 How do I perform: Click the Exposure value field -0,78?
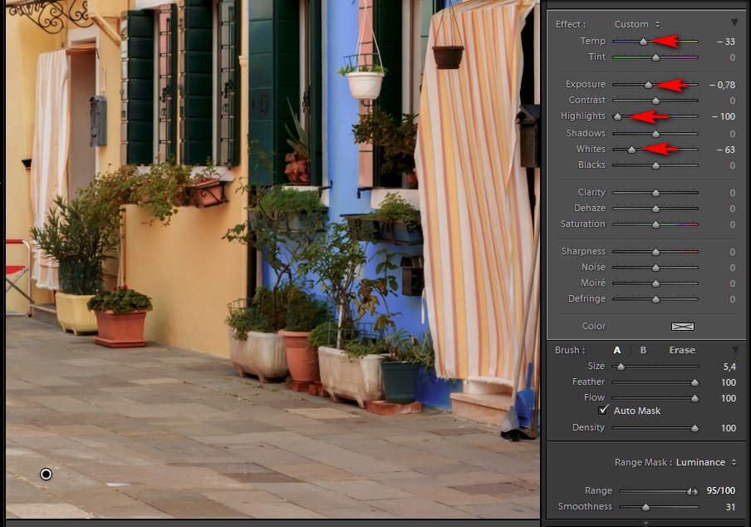(723, 85)
